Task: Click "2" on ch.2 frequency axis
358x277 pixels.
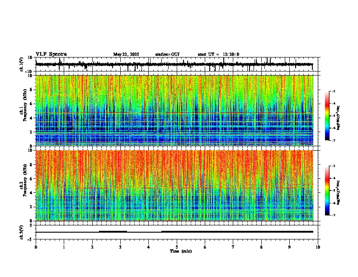Action: click(32, 207)
